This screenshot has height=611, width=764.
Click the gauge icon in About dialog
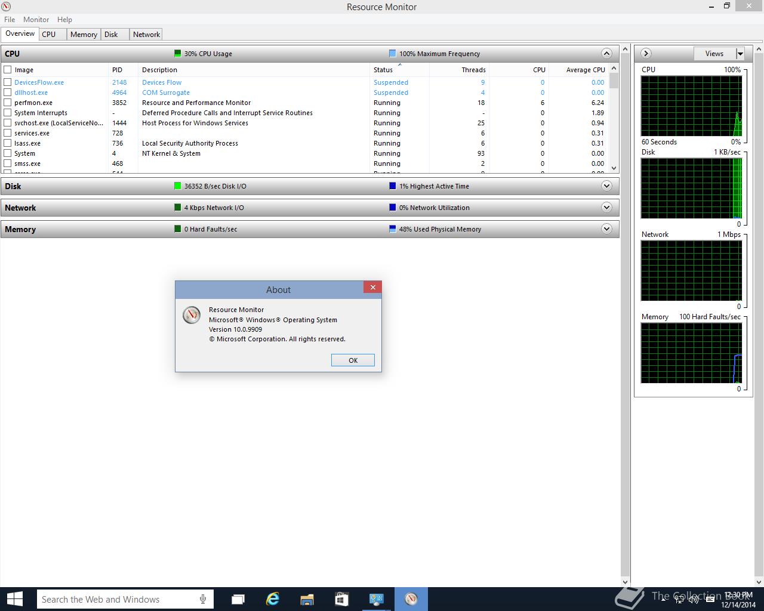[x=192, y=315]
